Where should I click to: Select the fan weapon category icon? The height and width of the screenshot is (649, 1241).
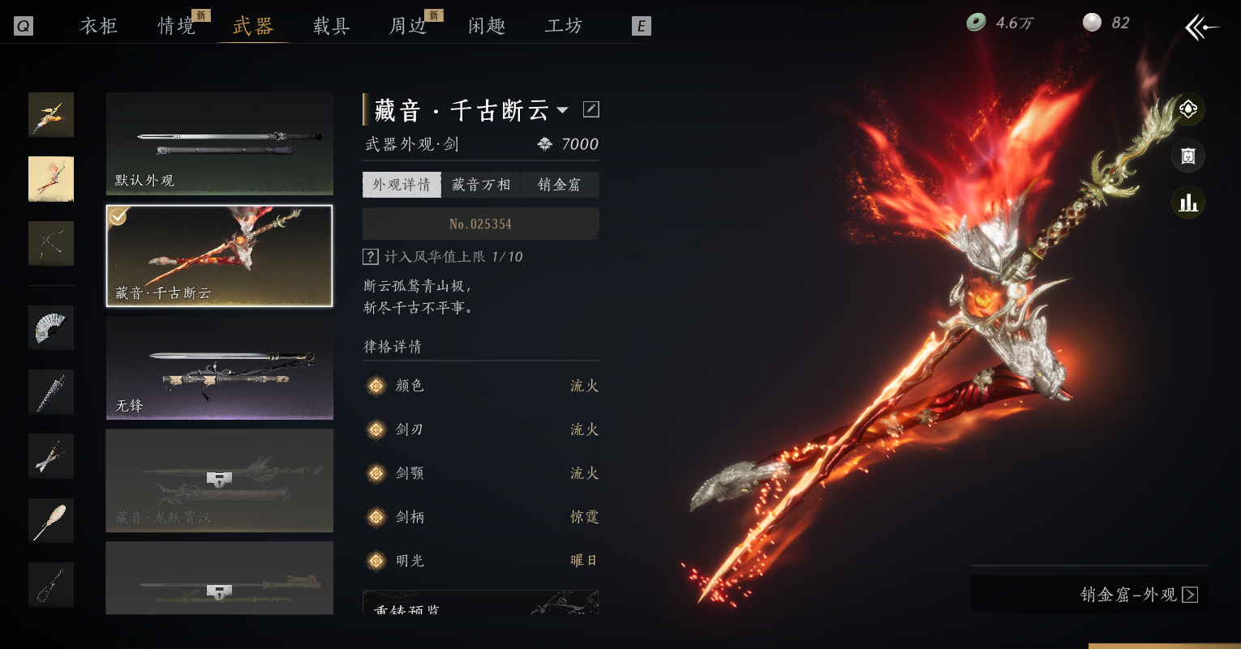click(51, 327)
